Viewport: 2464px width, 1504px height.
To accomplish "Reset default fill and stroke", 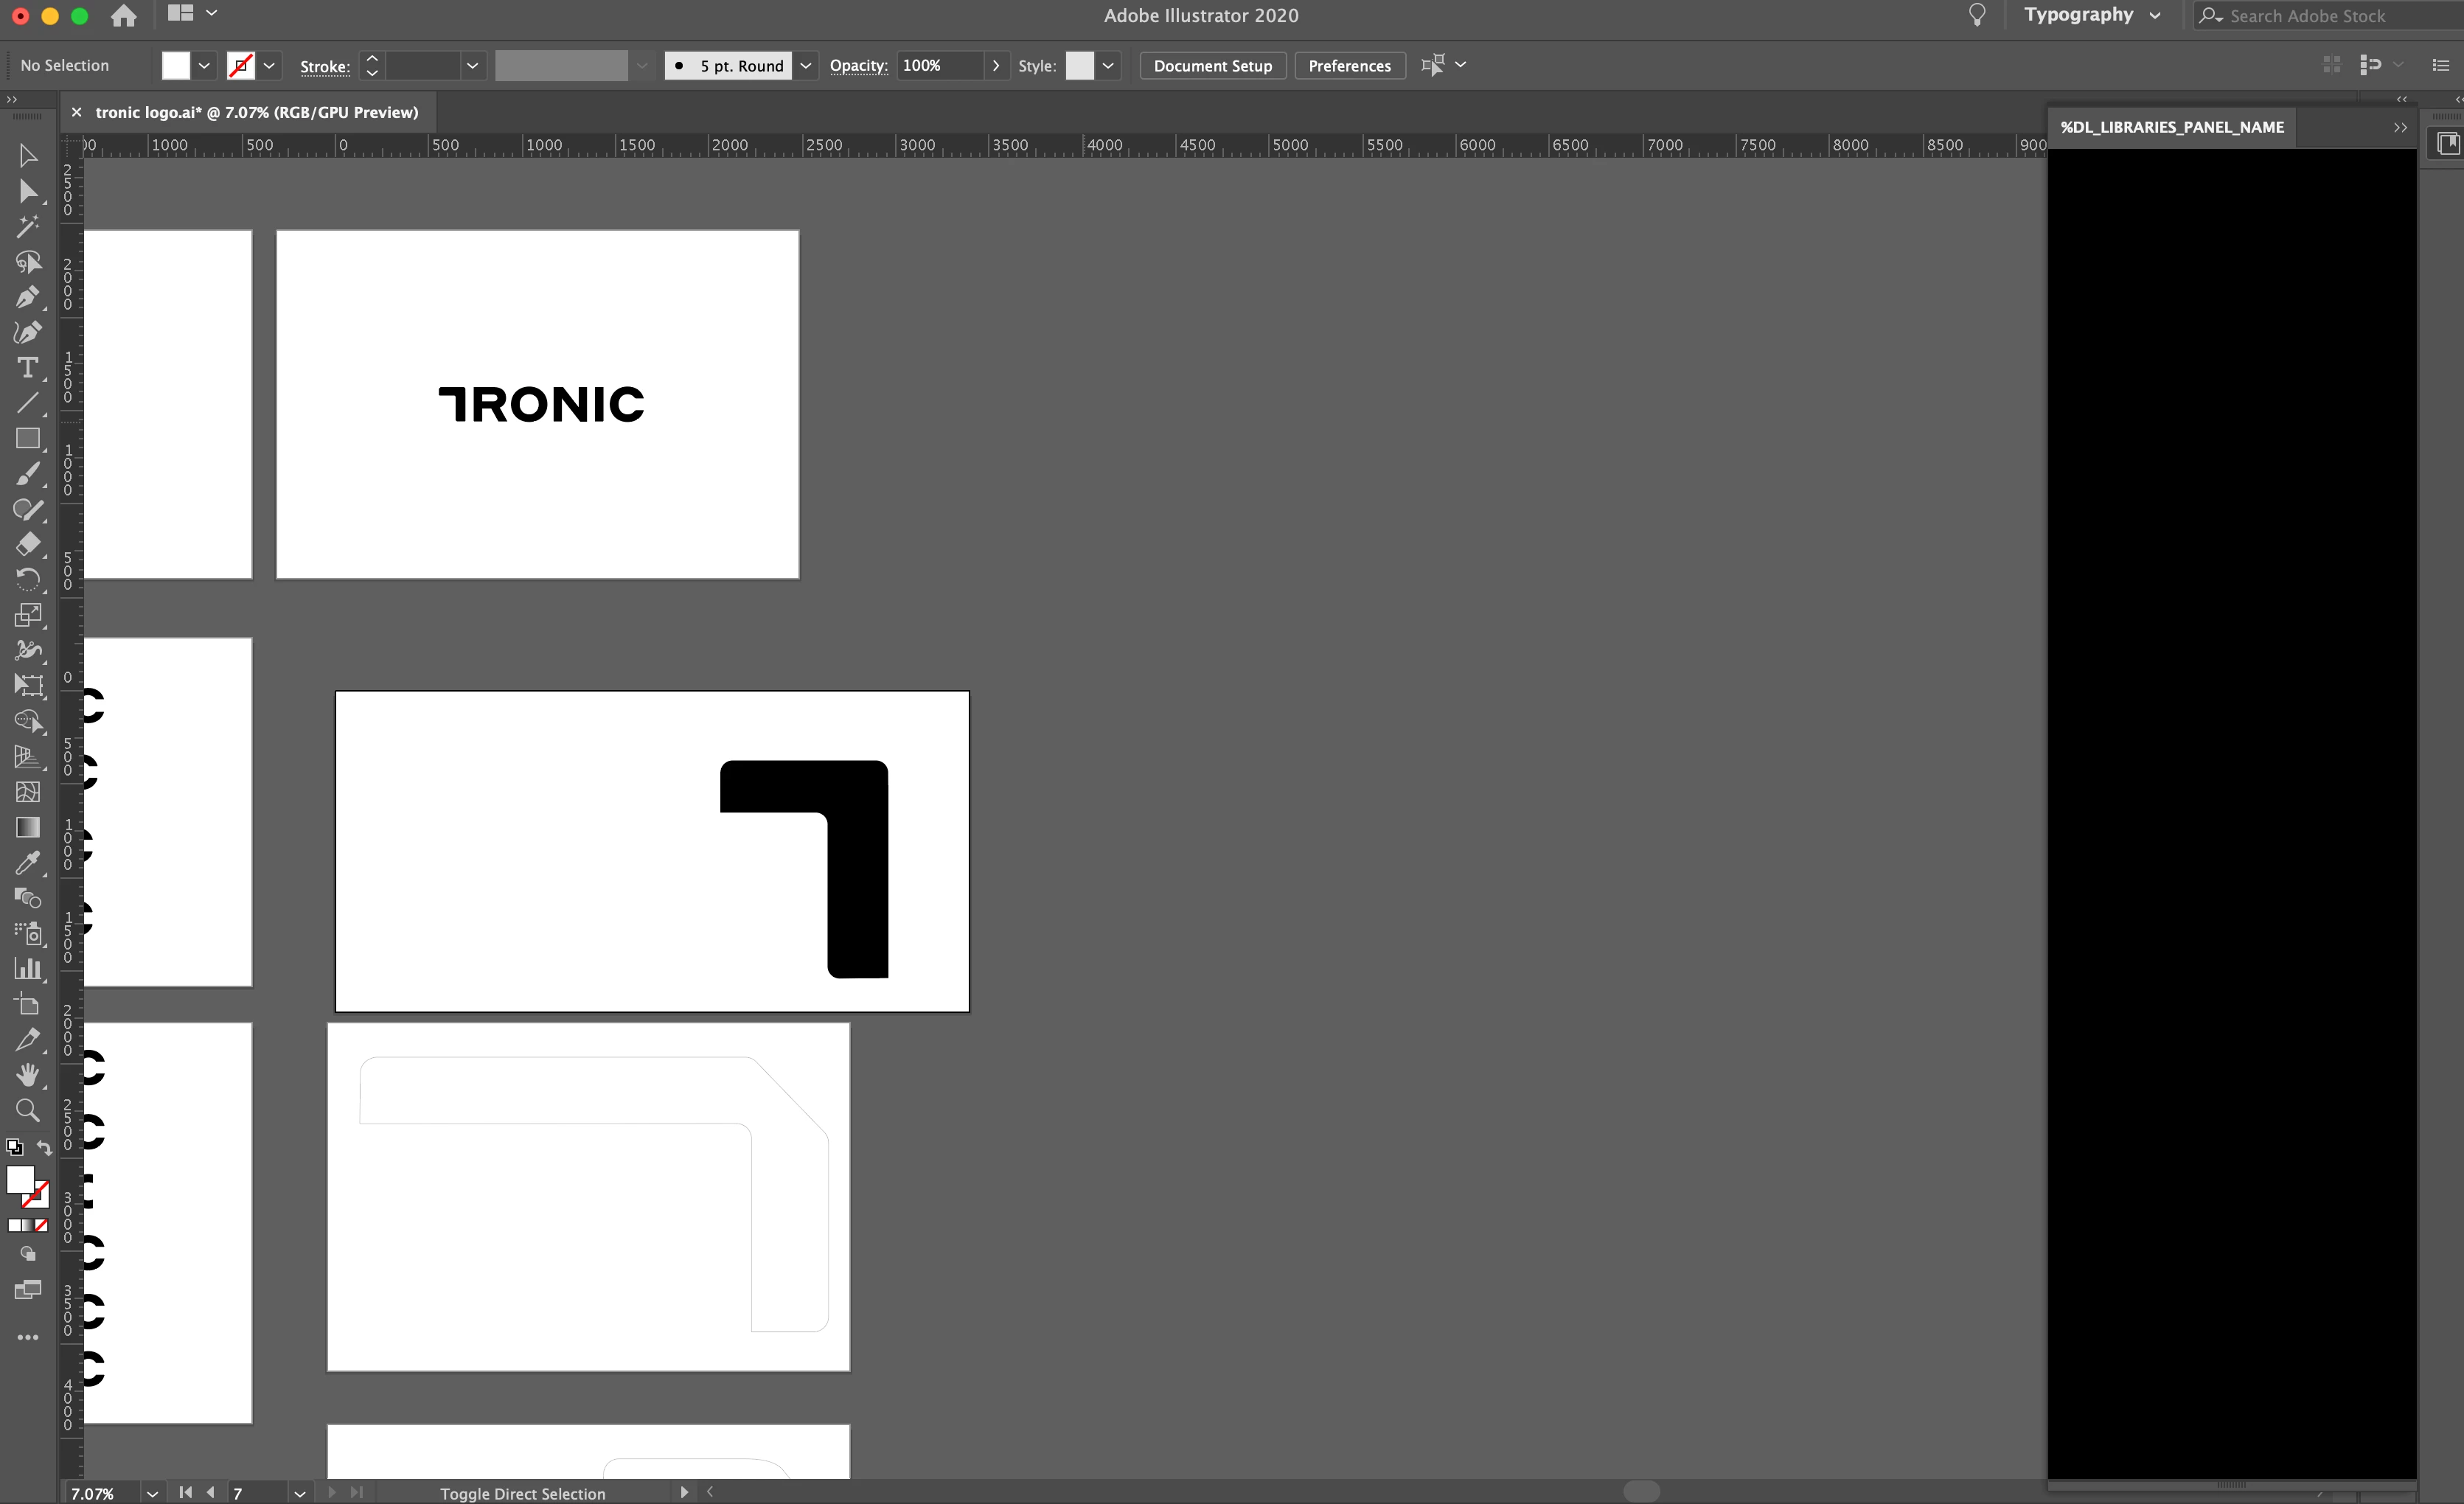I will 14,1148.
